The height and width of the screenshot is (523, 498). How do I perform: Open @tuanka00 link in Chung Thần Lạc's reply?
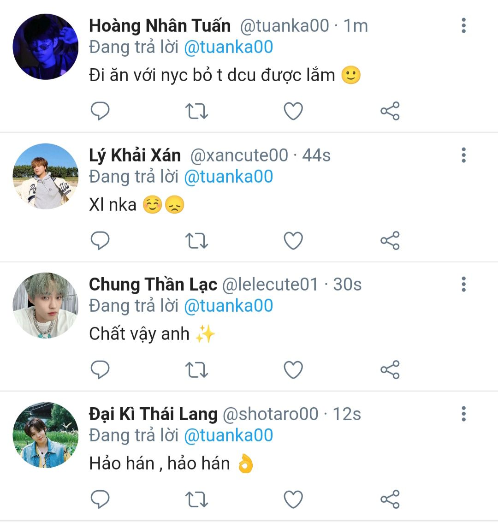click(x=229, y=306)
